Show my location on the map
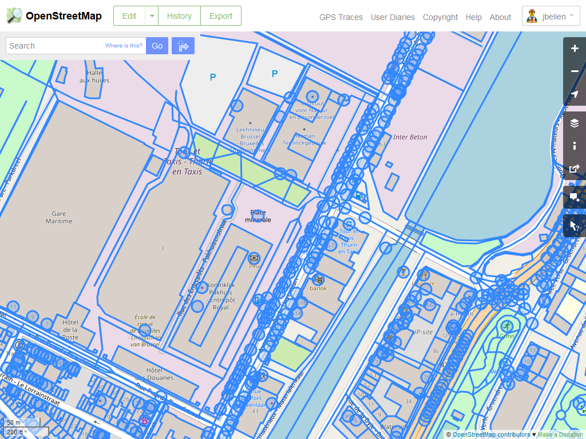Screen dimensions: 586x439 pyautogui.click(x=575, y=95)
